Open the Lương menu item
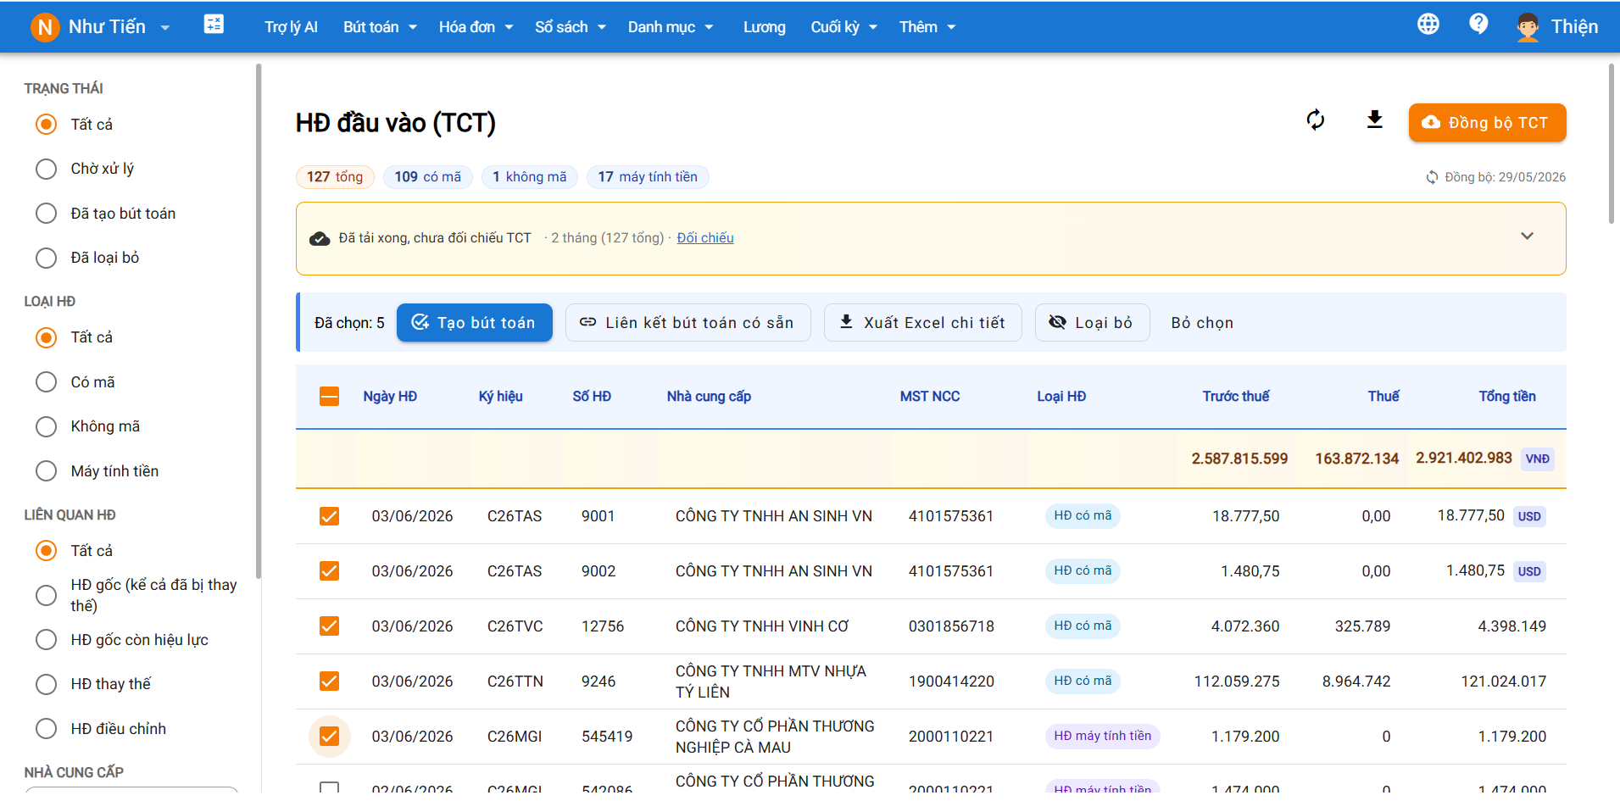 coord(764,27)
